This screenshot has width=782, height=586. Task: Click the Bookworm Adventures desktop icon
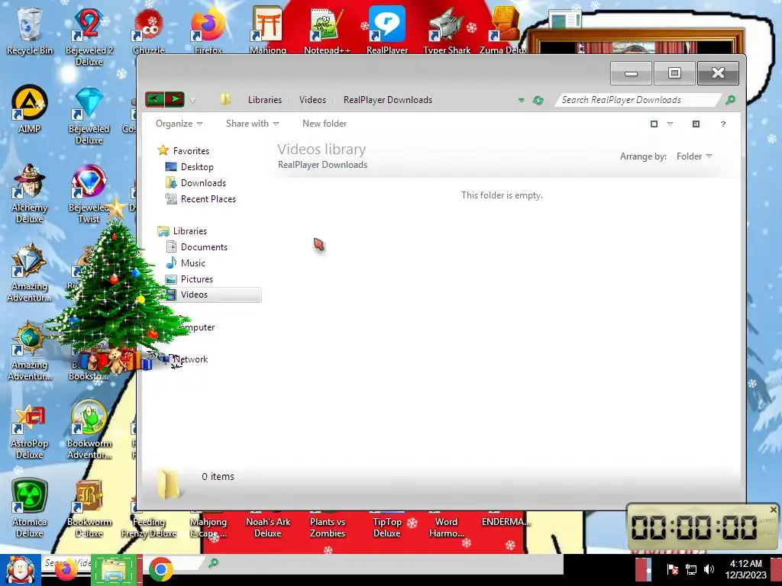[x=89, y=430]
